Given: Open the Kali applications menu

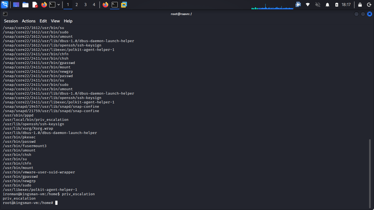Looking at the screenshot, I should [5, 5].
